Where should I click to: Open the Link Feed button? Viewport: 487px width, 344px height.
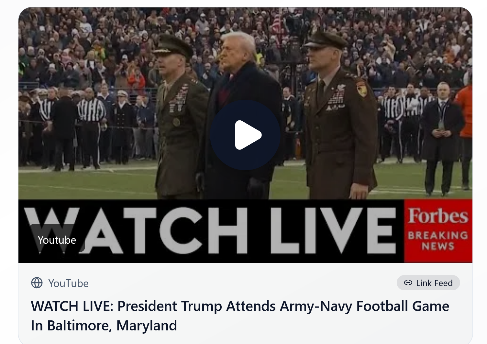point(428,283)
